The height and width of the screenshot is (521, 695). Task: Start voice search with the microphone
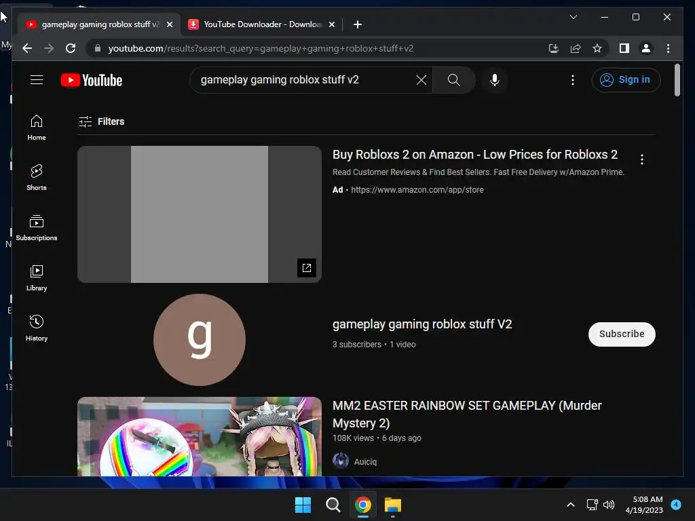tap(495, 80)
